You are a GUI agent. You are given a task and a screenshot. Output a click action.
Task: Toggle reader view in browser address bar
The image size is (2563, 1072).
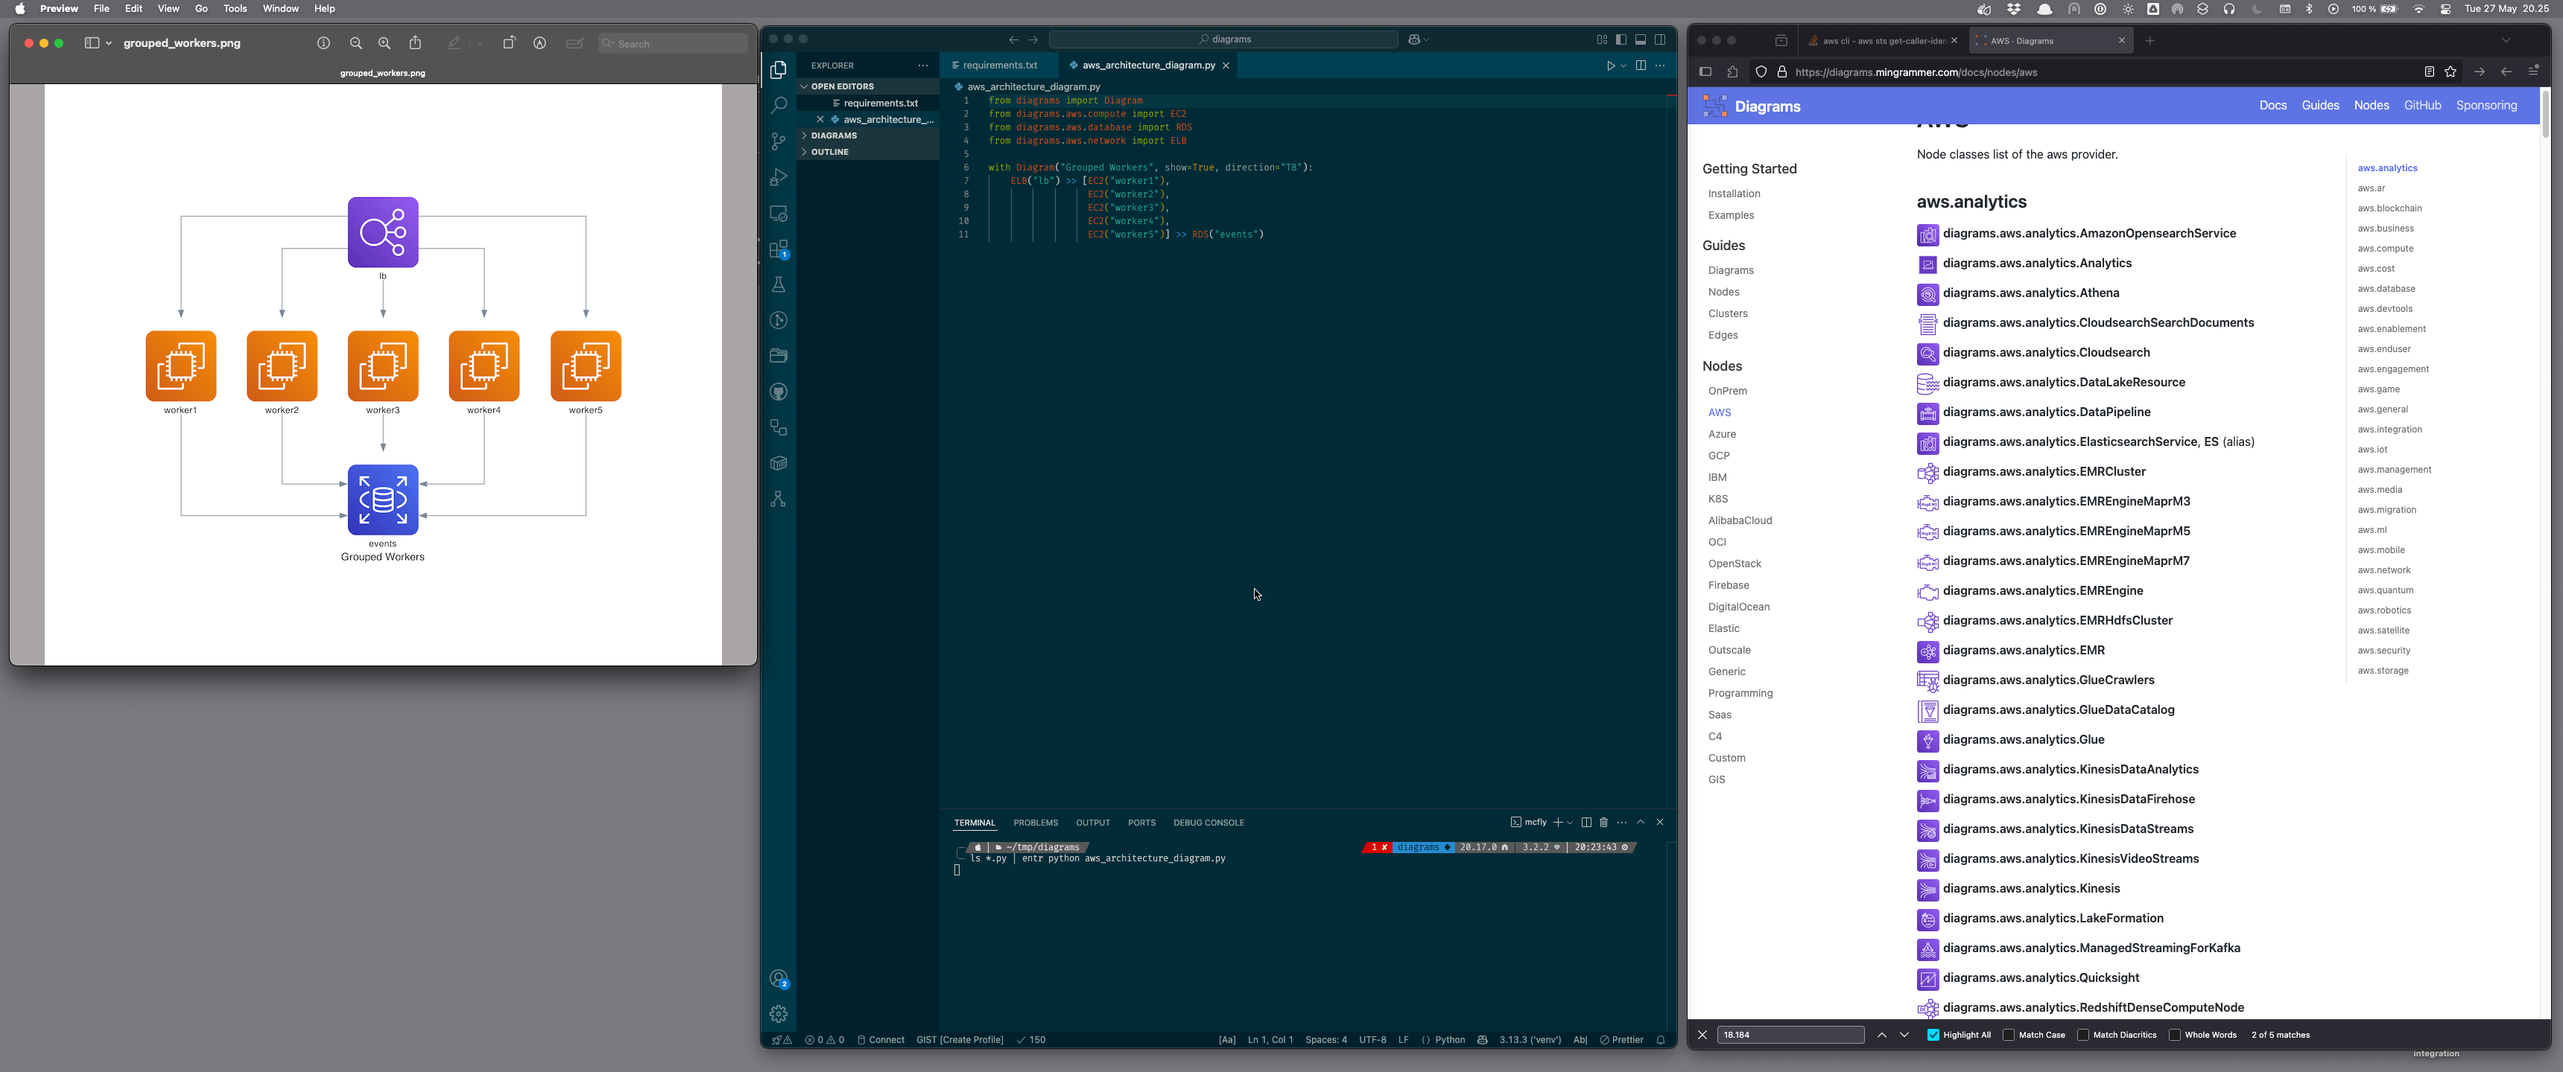click(x=2429, y=71)
